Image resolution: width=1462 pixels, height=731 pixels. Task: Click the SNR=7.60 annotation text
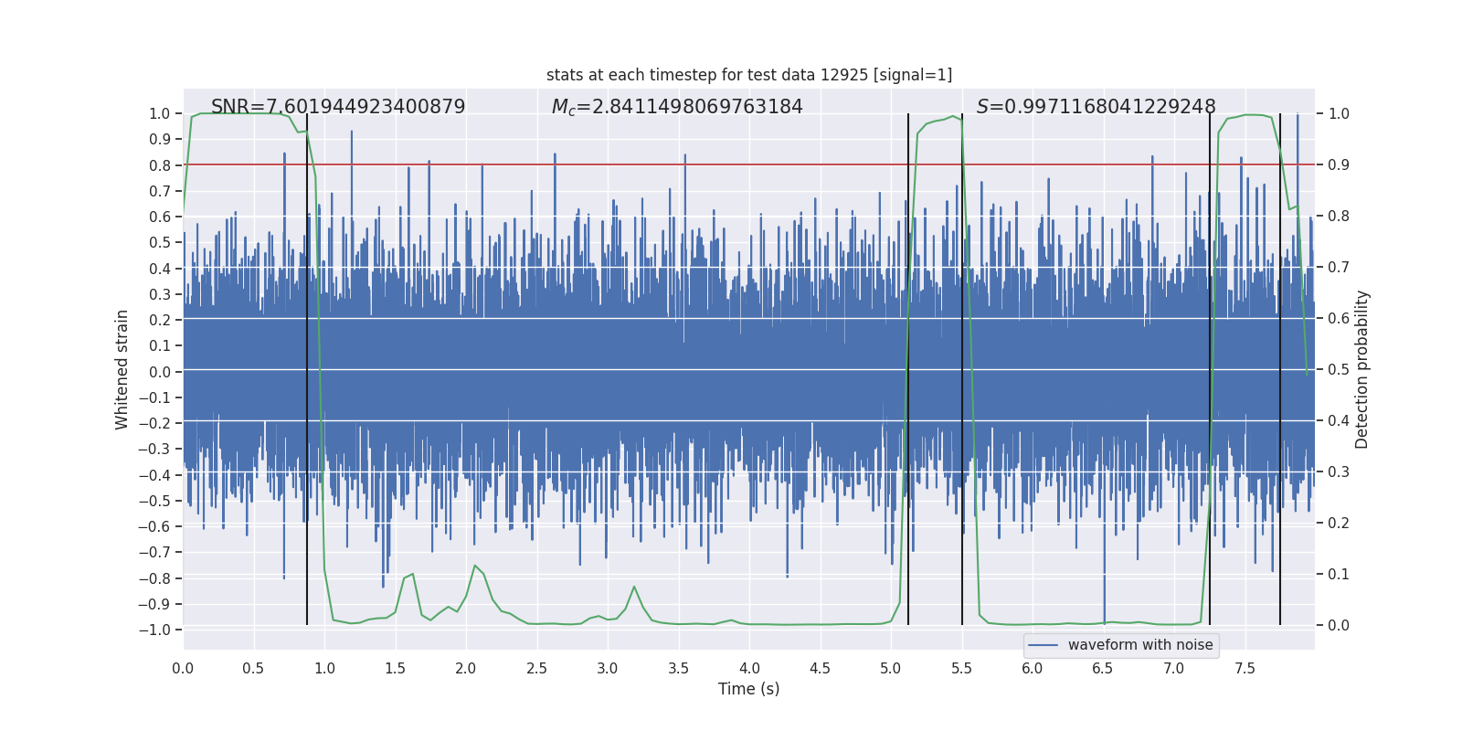click(338, 107)
